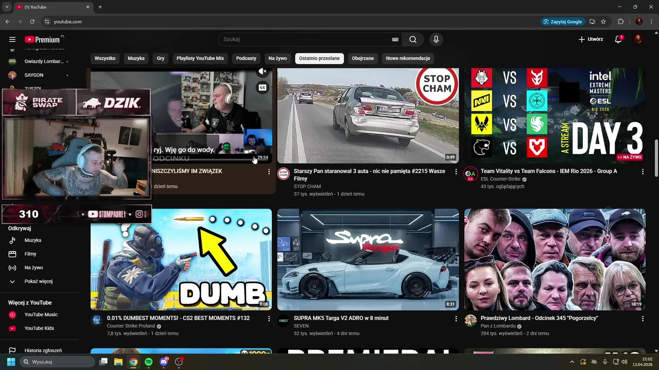Click the Zapytaj Google button
Image resolution: width=659 pixels, height=370 pixels.
coord(563,22)
